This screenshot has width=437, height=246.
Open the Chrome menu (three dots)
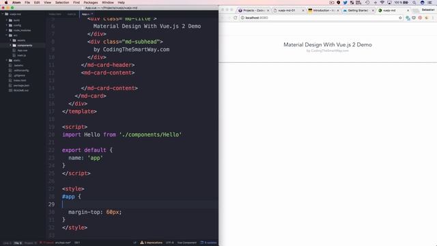433,18
